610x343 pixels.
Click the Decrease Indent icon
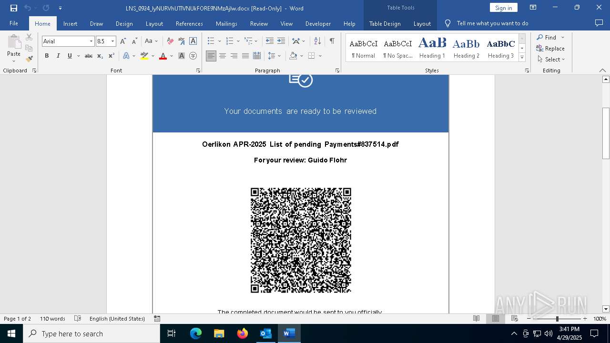coord(270,41)
